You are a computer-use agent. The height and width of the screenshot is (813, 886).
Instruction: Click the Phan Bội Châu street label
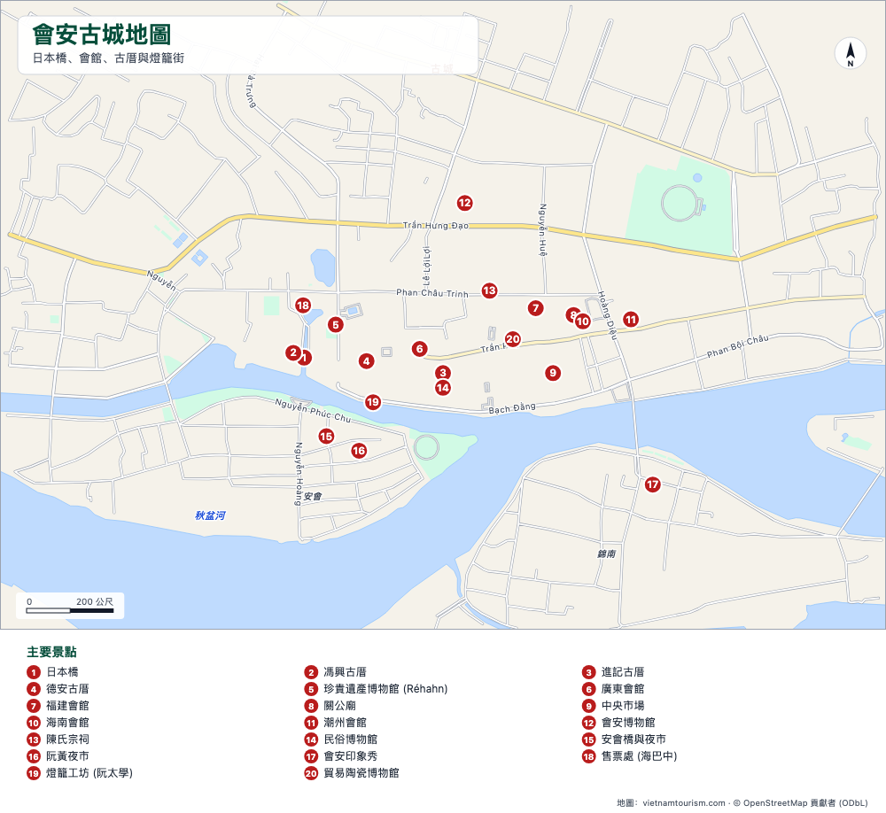(x=738, y=346)
